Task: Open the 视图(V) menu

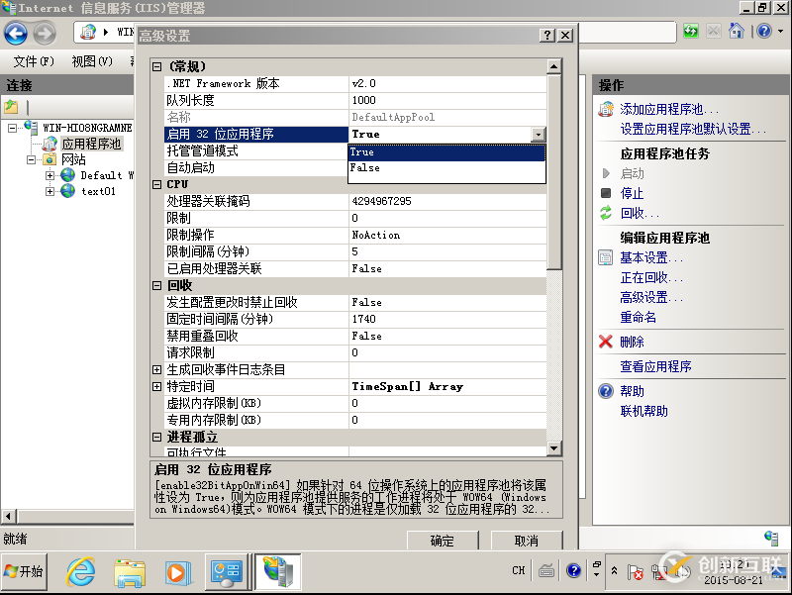Action: [x=90, y=60]
